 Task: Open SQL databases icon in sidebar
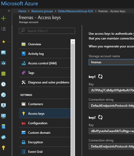coord(3,127)
